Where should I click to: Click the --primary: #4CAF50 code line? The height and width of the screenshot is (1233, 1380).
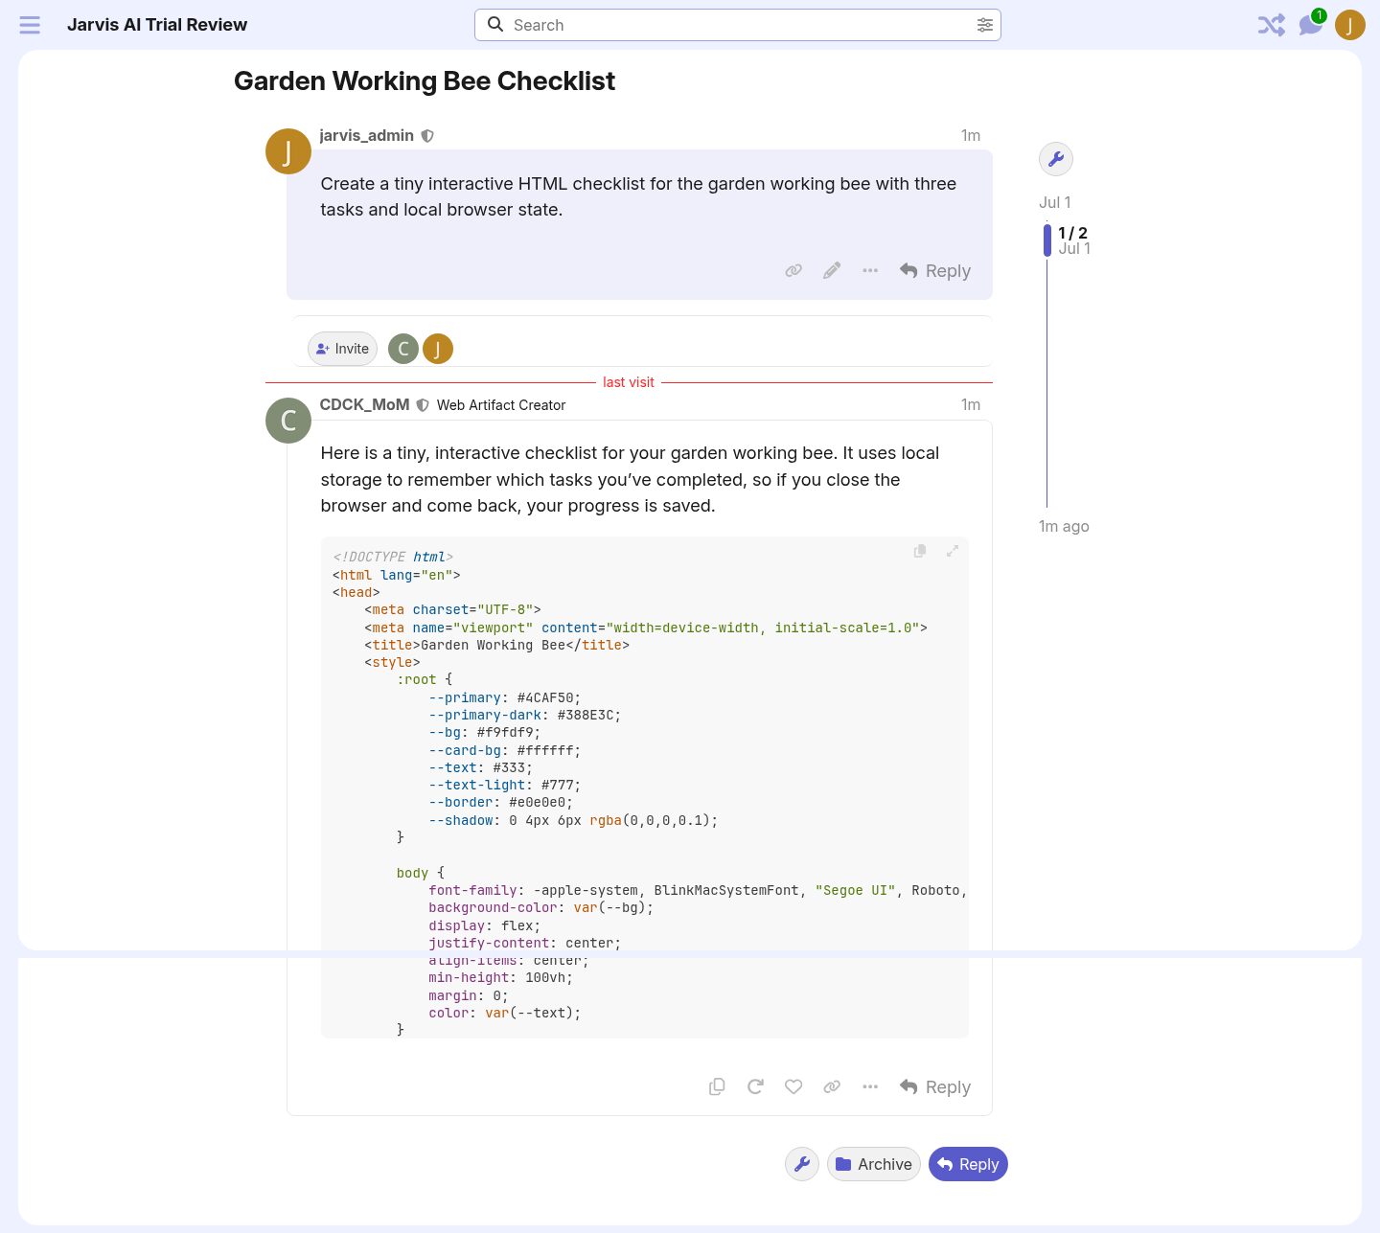coord(505,697)
